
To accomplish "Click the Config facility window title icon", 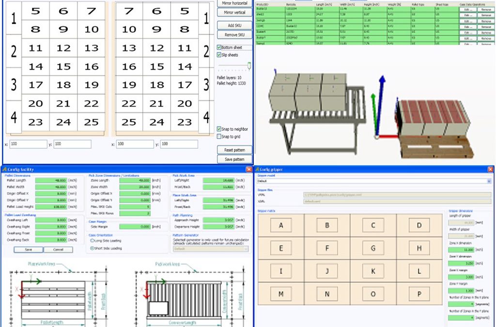I will tap(4, 169).
